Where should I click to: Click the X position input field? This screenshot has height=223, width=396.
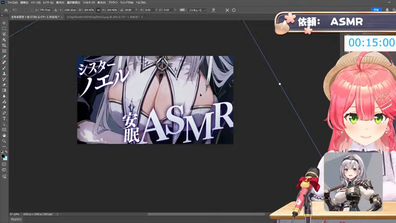pyautogui.click(x=45, y=10)
